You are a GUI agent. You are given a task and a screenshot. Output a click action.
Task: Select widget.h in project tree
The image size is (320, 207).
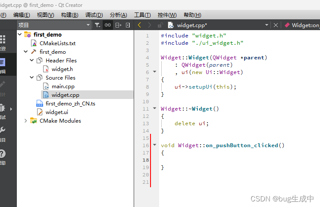coord(62,69)
